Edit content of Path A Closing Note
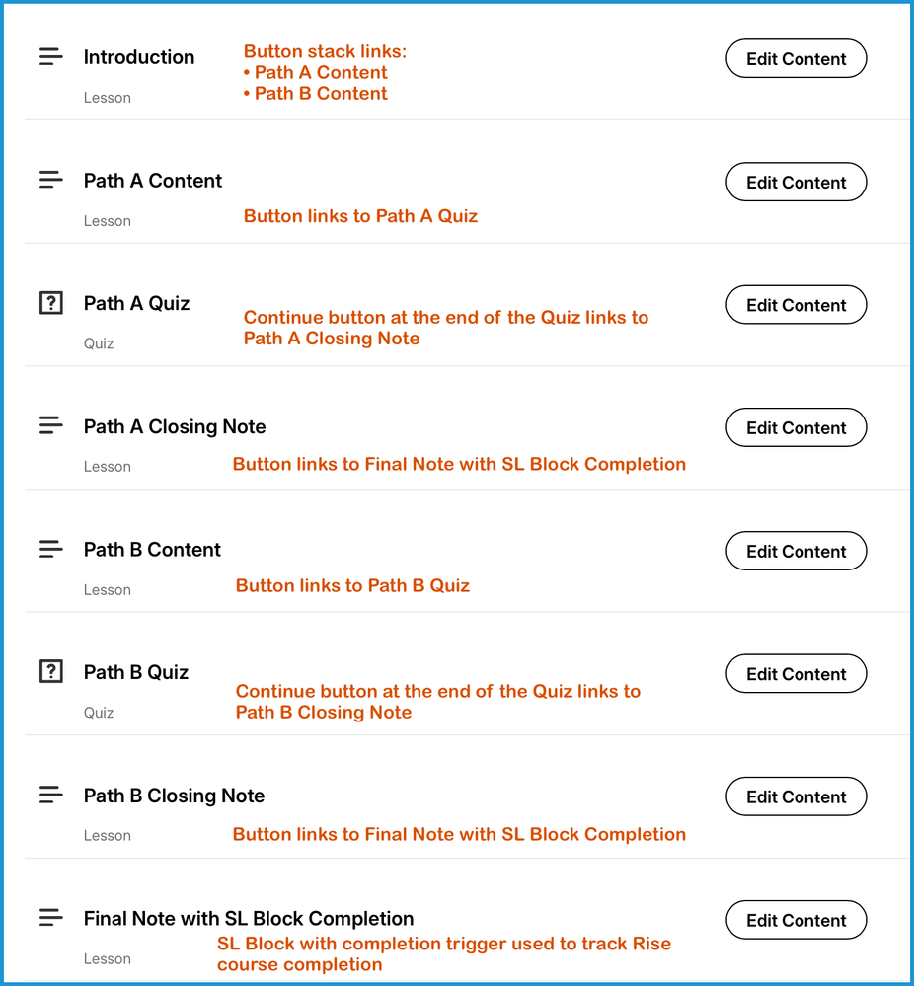Screen dimensions: 914x986 (796, 428)
